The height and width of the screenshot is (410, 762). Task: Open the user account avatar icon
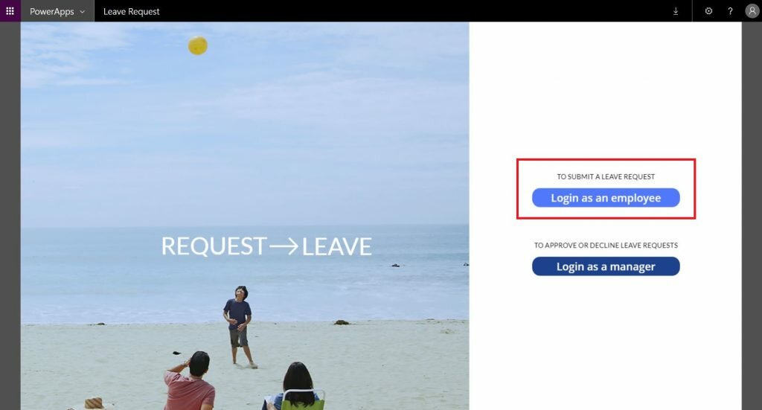[752, 11]
